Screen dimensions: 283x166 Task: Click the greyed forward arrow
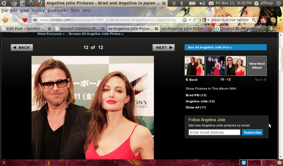point(15,20)
